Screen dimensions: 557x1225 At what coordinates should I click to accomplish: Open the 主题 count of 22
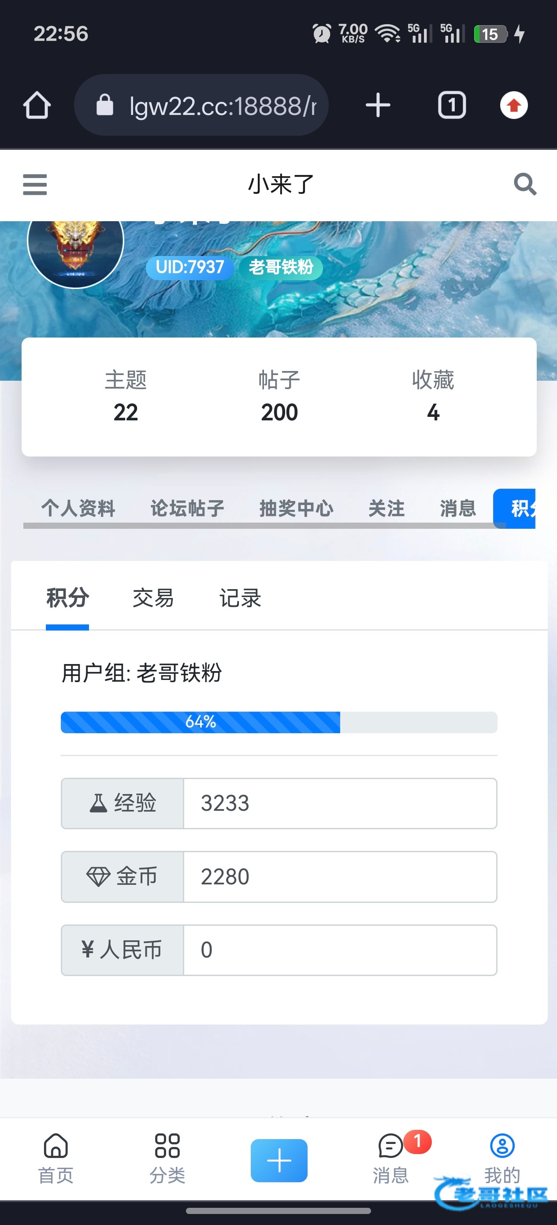126,397
